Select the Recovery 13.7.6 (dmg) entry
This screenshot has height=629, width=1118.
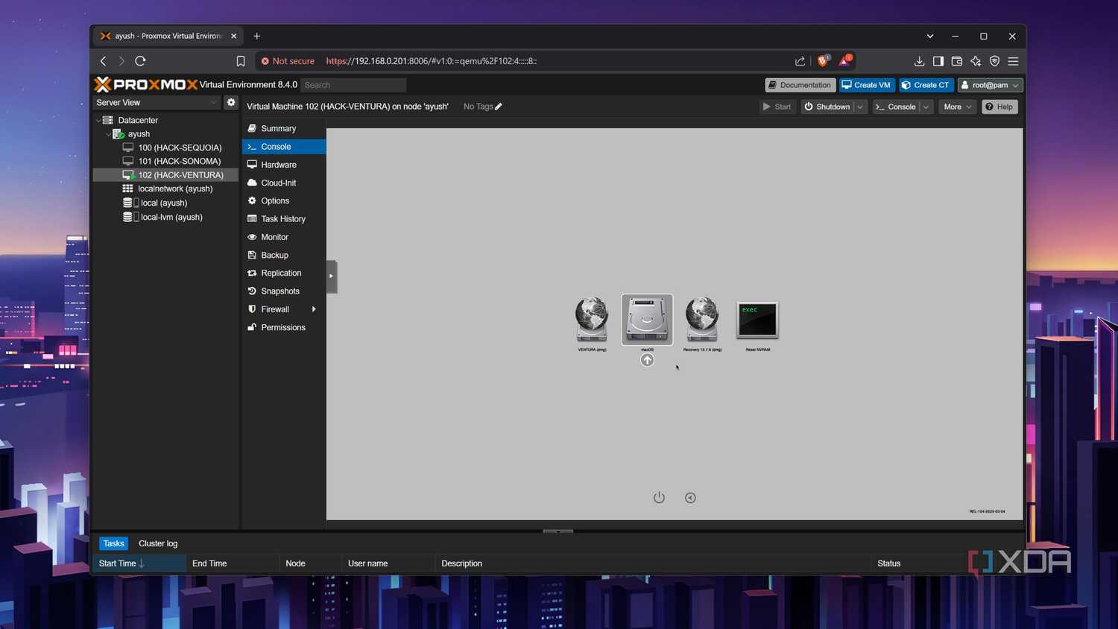[x=702, y=319]
